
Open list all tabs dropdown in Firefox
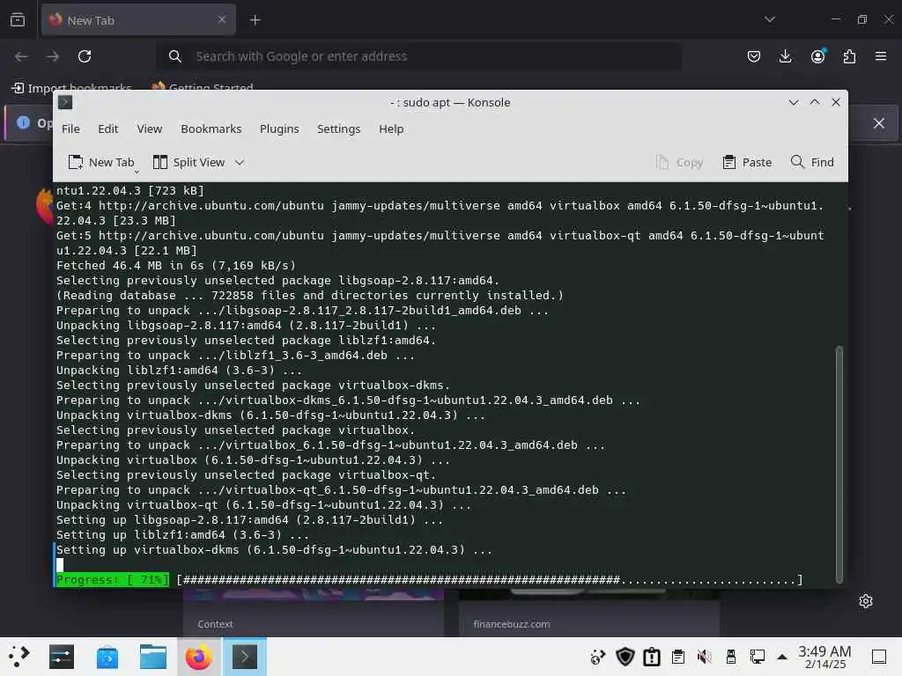(x=770, y=19)
